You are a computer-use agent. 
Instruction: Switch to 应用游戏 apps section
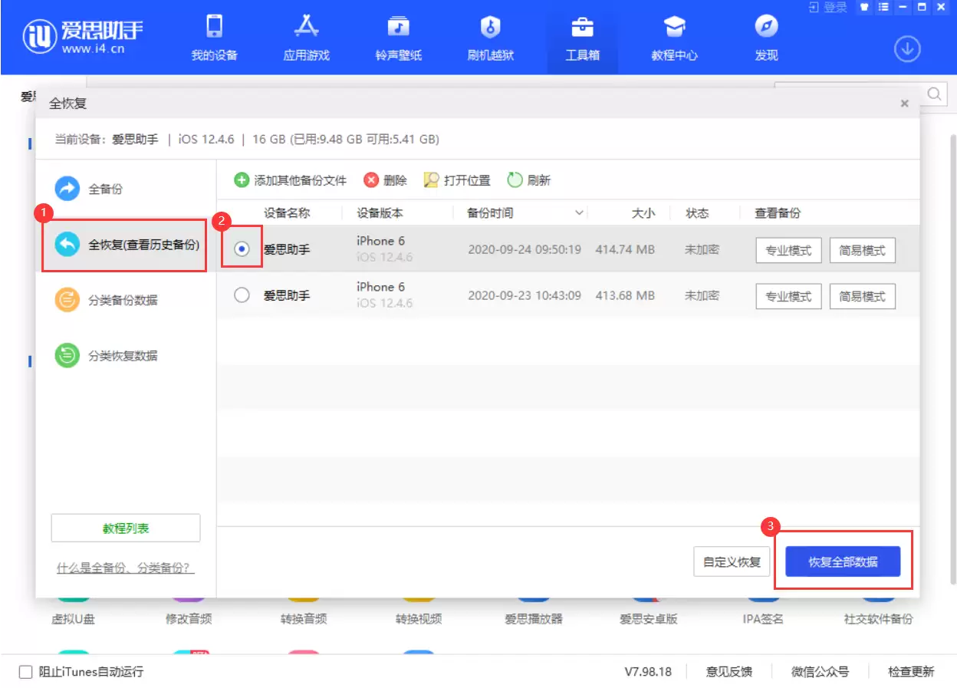point(306,38)
